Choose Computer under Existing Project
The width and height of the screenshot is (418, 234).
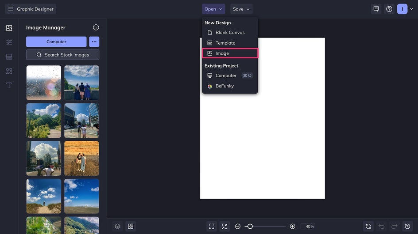pyautogui.click(x=230, y=75)
